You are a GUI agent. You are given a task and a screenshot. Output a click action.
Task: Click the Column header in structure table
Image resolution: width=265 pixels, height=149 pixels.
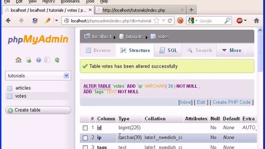106,119
